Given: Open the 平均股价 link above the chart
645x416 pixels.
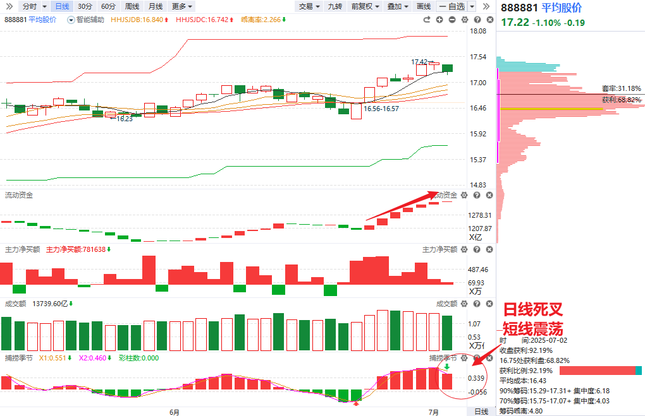Looking at the screenshot, I should (x=42, y=20).
